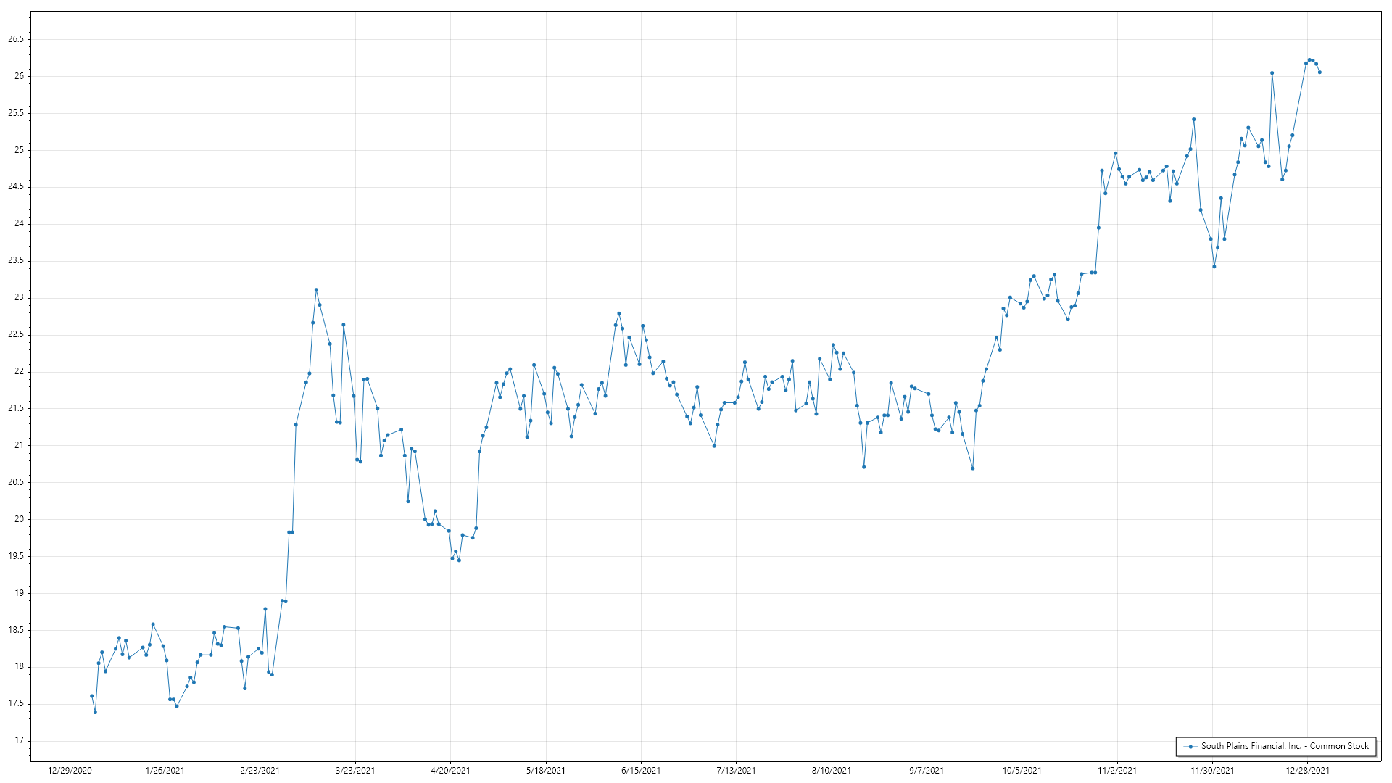
Task: Click the last data point on the line
Action: coord(1319,72)
